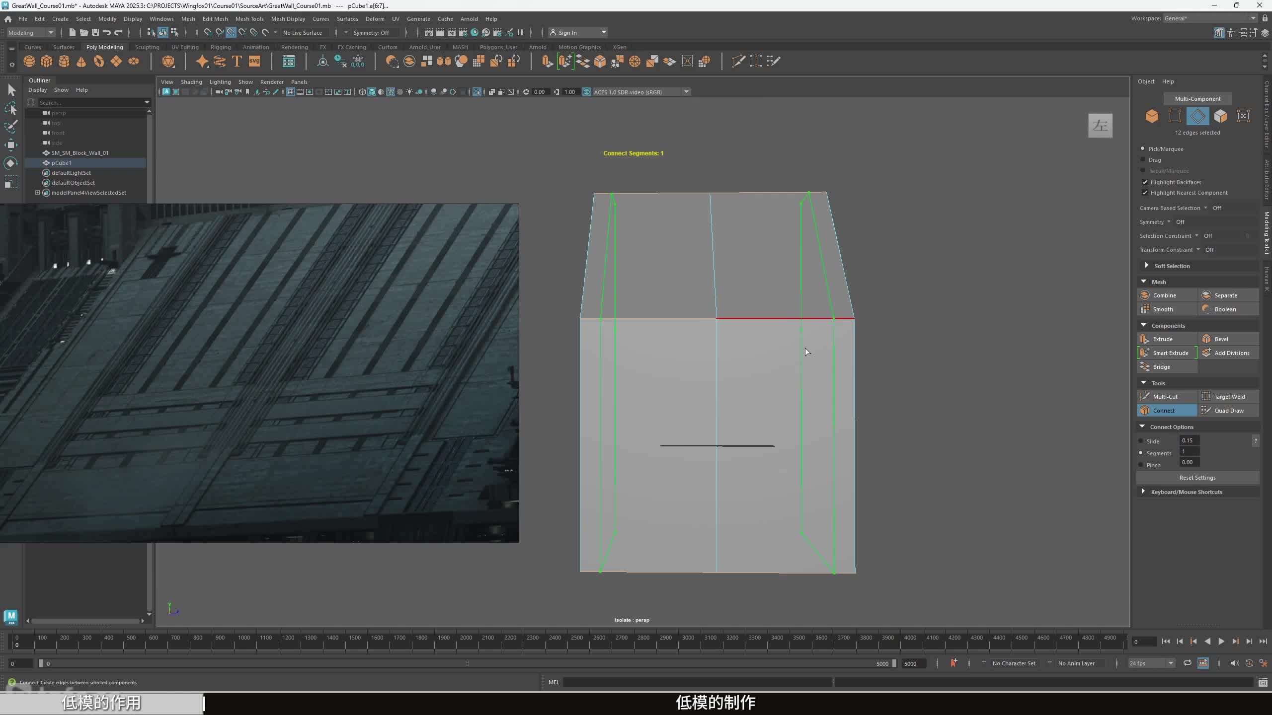Open the Modeling menu set dropdown

click(31, 32)
